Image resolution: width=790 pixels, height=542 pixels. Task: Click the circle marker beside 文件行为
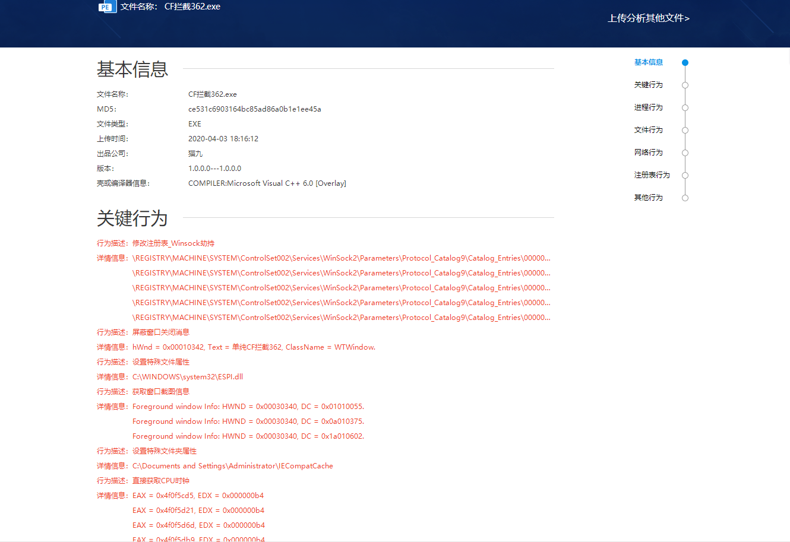(x=685, y=130)
